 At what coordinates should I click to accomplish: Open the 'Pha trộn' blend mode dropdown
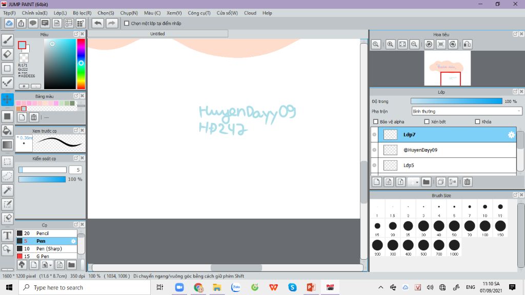point(467,111)
